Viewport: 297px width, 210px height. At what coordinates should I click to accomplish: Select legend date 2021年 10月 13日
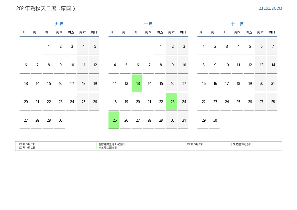click(x=27, y=144)
